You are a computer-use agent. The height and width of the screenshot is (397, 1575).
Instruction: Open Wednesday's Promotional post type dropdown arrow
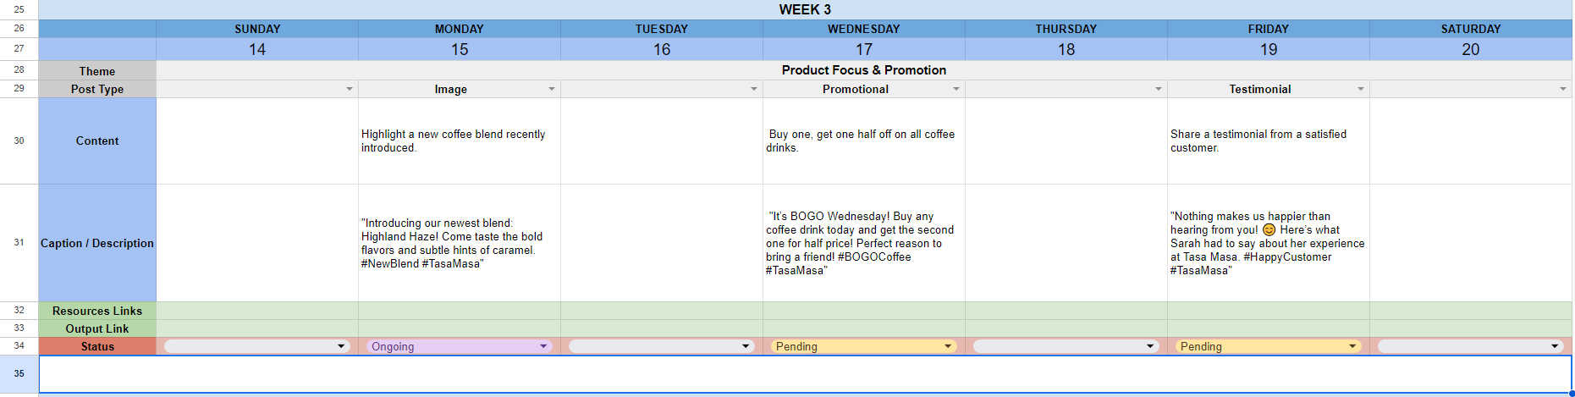click(x=956, y=89)
